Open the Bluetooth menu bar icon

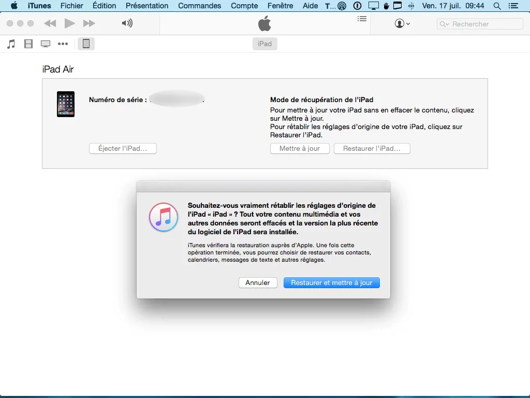tap(411, 6)
